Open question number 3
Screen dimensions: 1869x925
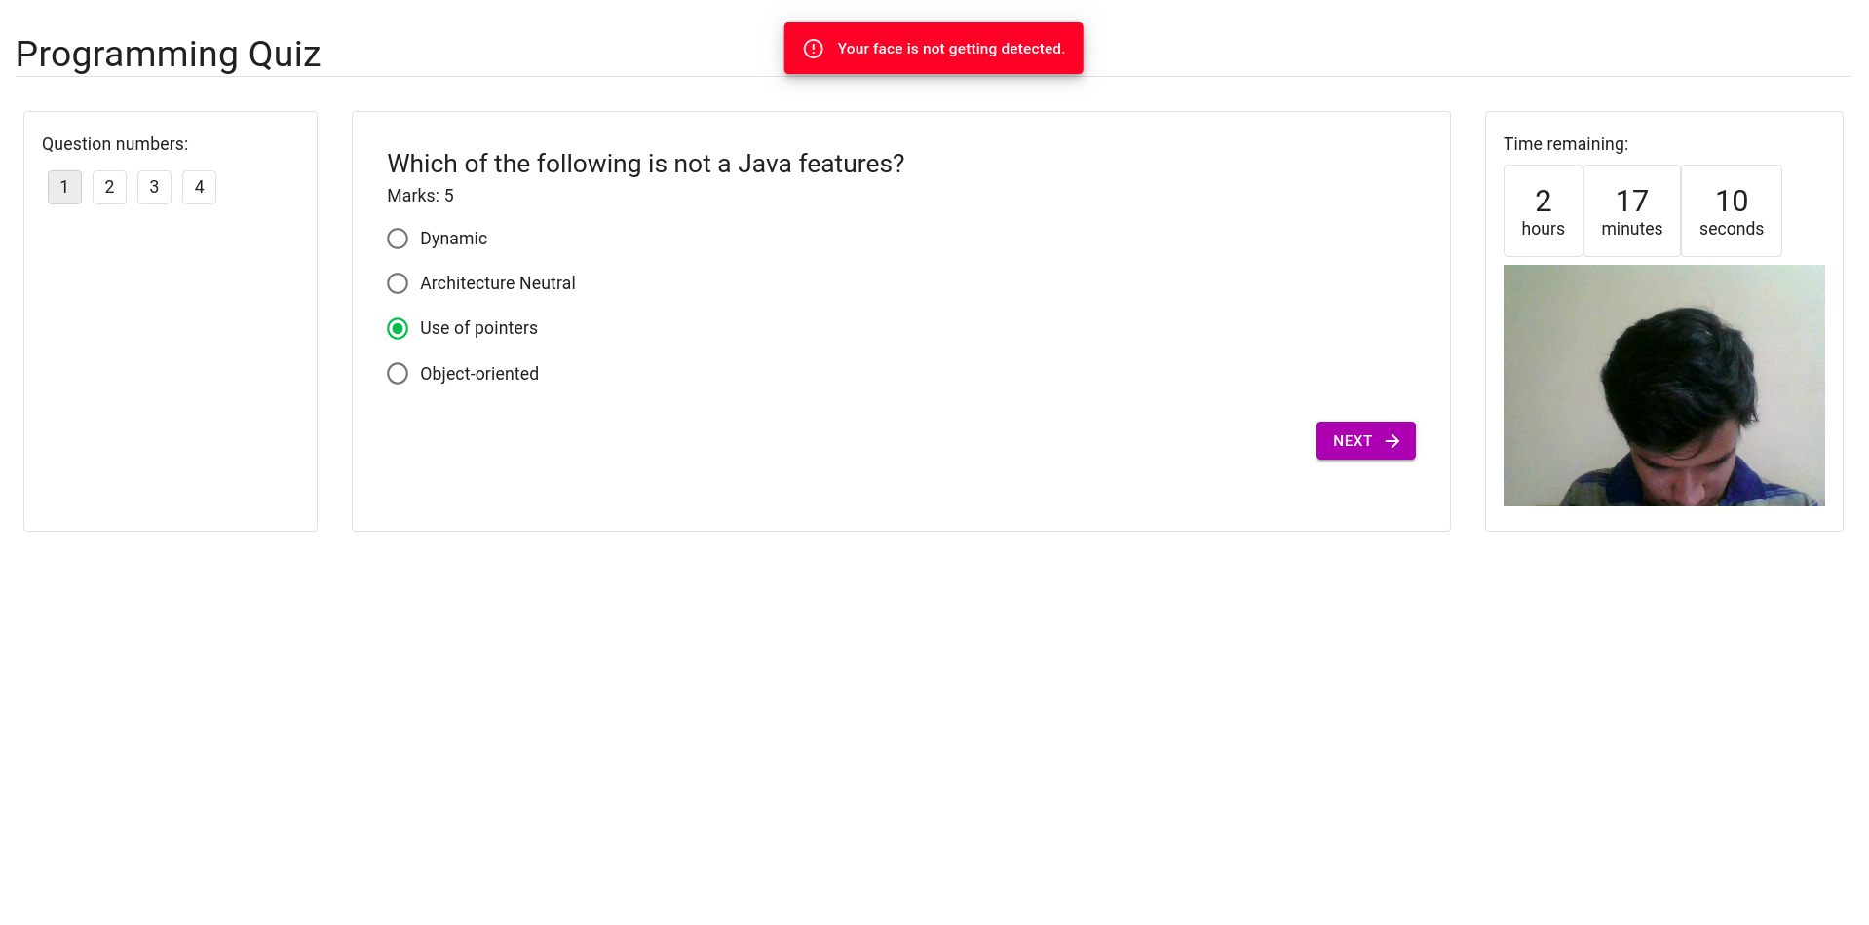[154, 187]
